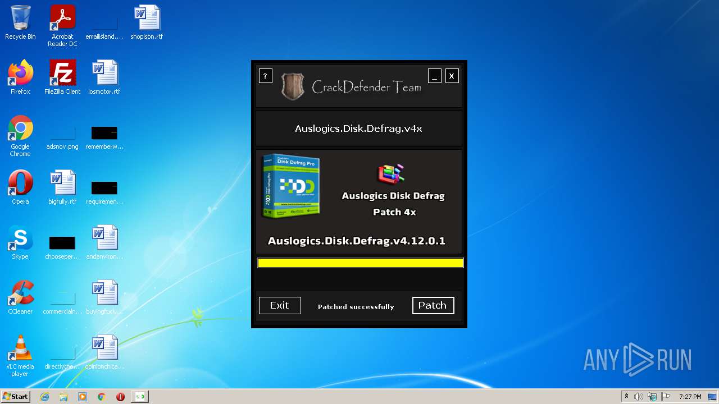
Task: Click the CrackDefender shield logo
Action: (x=293, y=86)
